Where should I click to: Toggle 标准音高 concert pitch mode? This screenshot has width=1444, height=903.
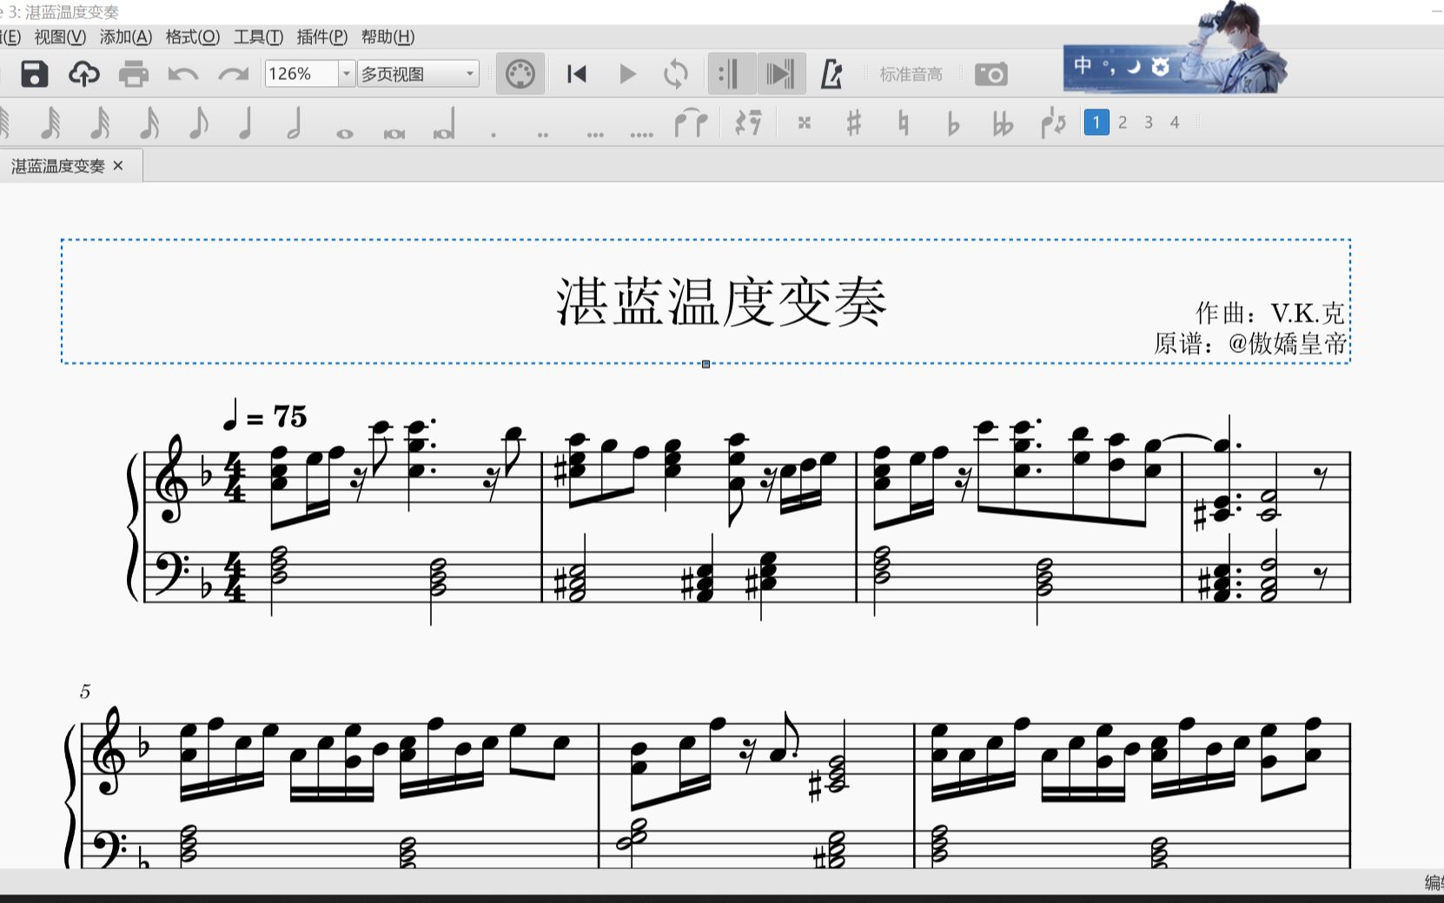910,74
